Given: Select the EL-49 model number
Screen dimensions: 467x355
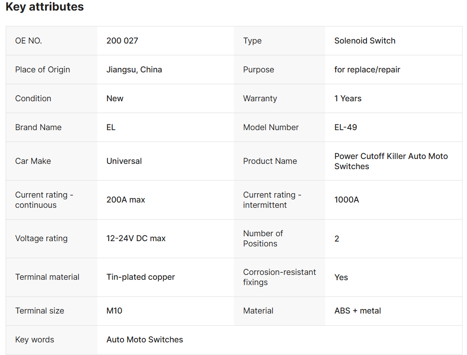Looking at the screenshot, I should point(345,127).
